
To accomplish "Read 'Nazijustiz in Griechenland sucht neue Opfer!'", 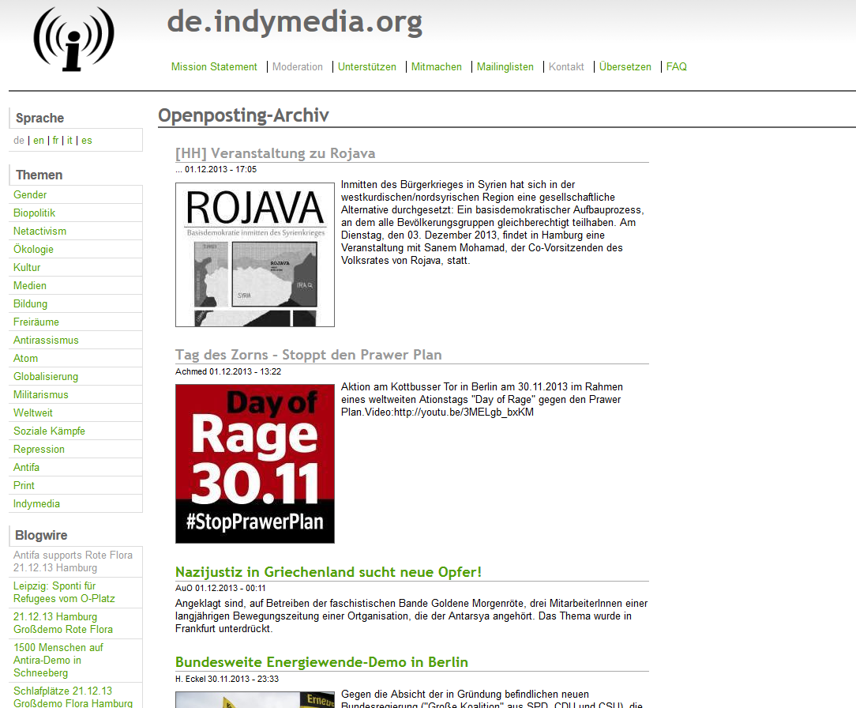I will coord(328,572).
